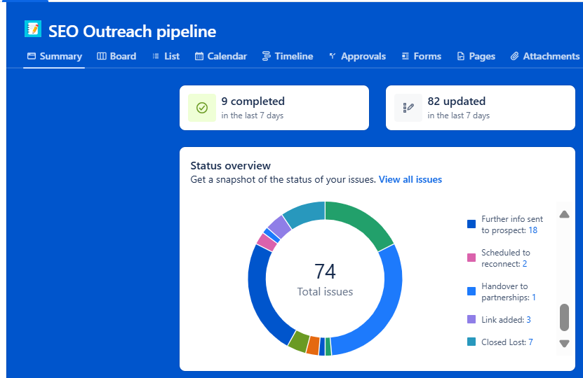Click the Closed Lost count 7
The width and height of the screenshot is (583, 378).
(530, 342)
